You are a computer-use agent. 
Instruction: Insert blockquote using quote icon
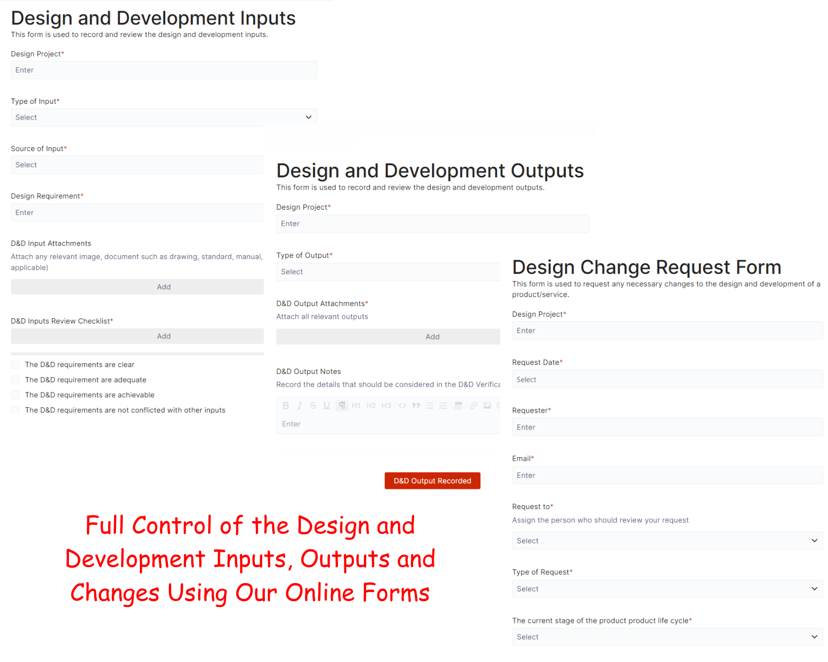coord(416,406)
